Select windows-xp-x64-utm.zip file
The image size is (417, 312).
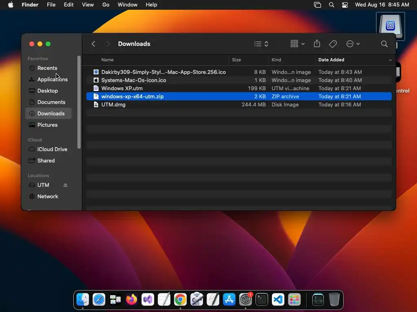239,97
